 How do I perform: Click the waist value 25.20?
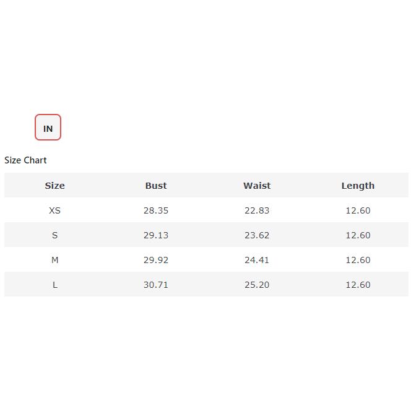click(x=257, y=285)
